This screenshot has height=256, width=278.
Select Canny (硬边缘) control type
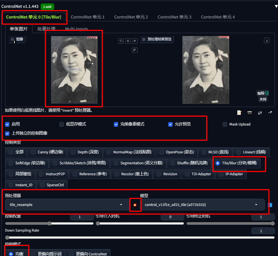(47, 152)
